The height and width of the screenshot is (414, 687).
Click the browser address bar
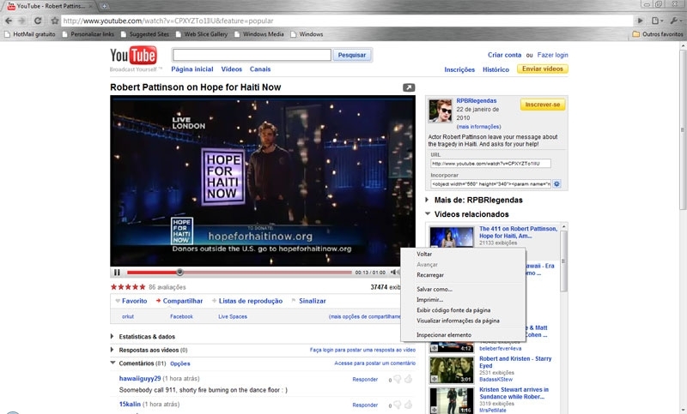[347, 21]
